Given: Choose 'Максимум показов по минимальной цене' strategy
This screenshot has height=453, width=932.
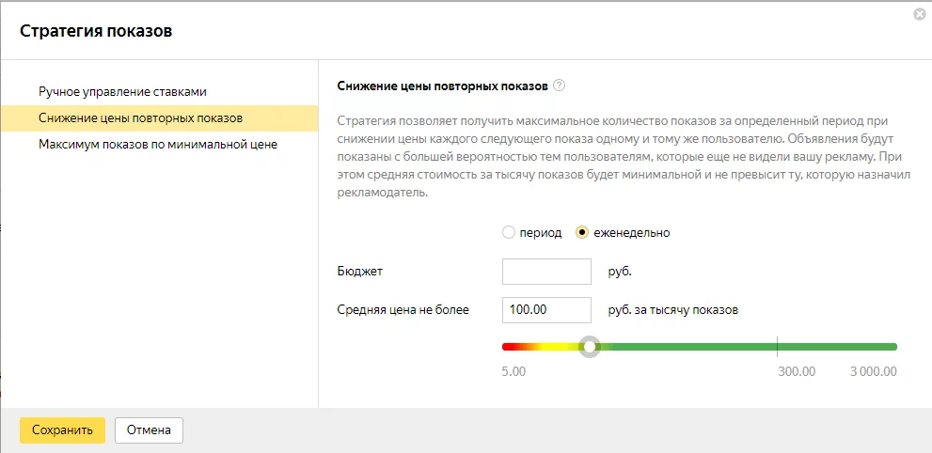Looking at the screenshot, I should (x=159, y=145).
